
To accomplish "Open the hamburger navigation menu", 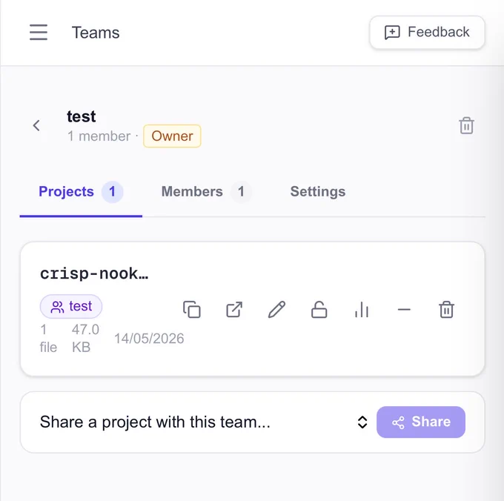I will 39,33.
